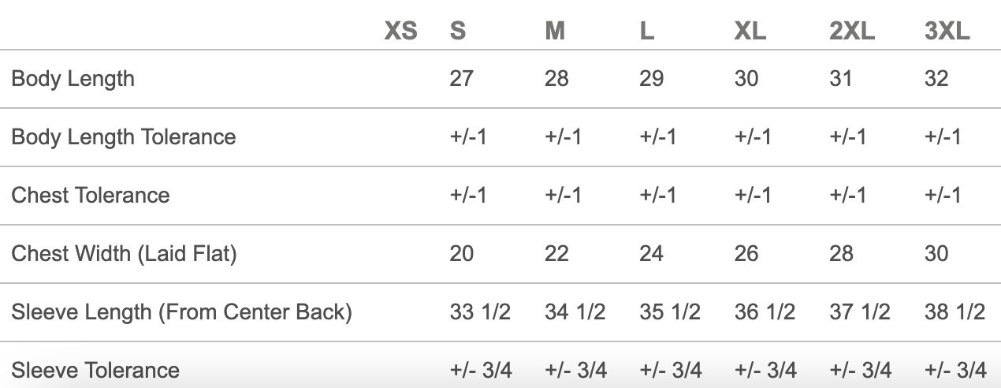The height and width of the screenshot is (388, 1001).
Task: Select the 3XL size column header
Action: [x=947, y=32]
